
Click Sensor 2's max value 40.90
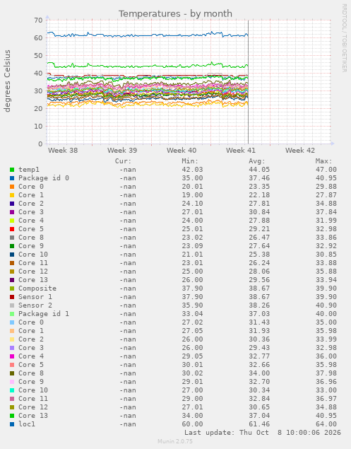click(326, 305)
